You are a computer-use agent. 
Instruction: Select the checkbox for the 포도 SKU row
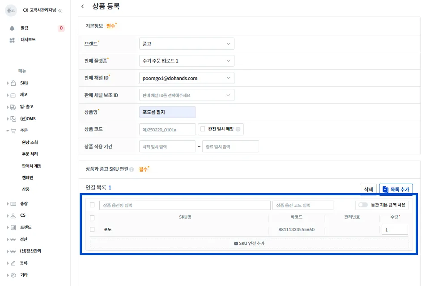coord(92,230)
